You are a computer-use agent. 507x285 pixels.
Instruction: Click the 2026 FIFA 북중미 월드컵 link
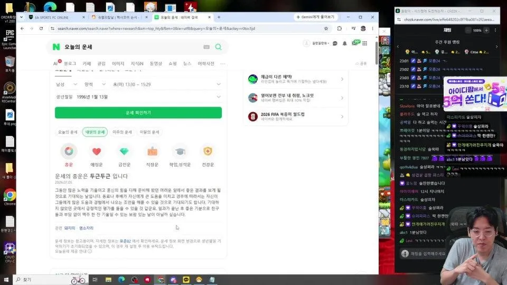tap(283, 115)
